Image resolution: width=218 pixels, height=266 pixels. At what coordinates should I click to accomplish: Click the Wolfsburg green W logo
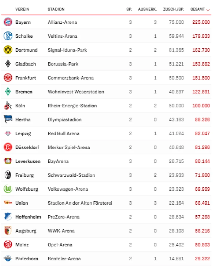(x=8, y=189)
